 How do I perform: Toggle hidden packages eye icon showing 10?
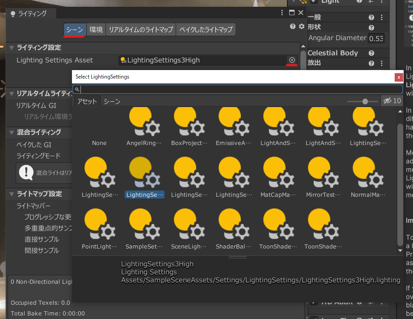(x=392, y=101)
